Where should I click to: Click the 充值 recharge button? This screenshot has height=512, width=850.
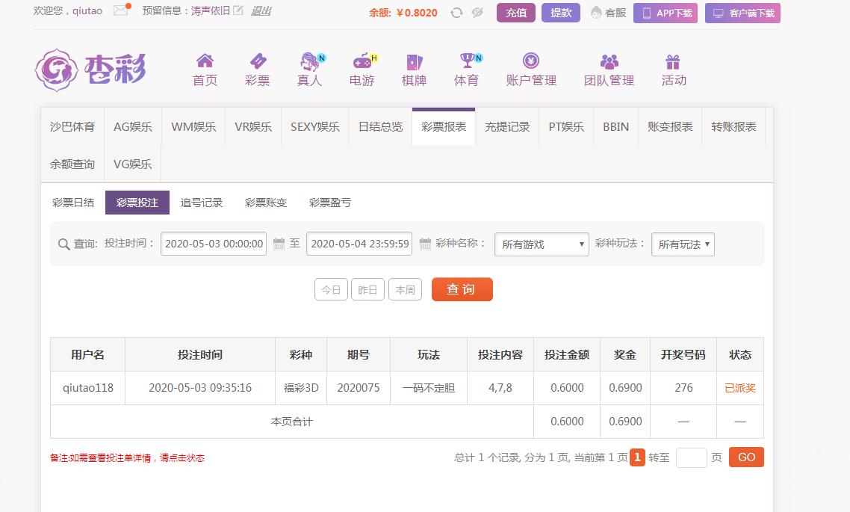point(516,13)
